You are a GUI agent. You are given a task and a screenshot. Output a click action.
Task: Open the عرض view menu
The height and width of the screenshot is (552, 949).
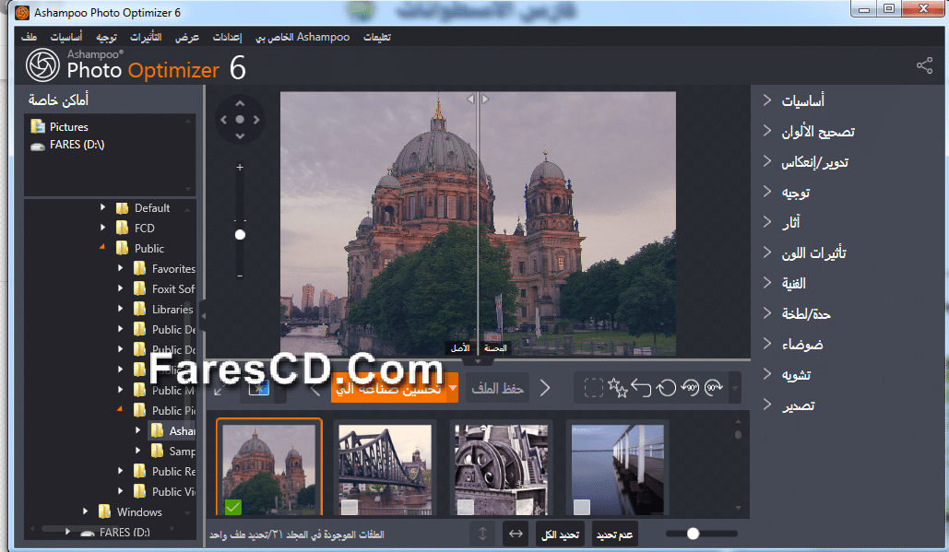(x=187, y=37)
